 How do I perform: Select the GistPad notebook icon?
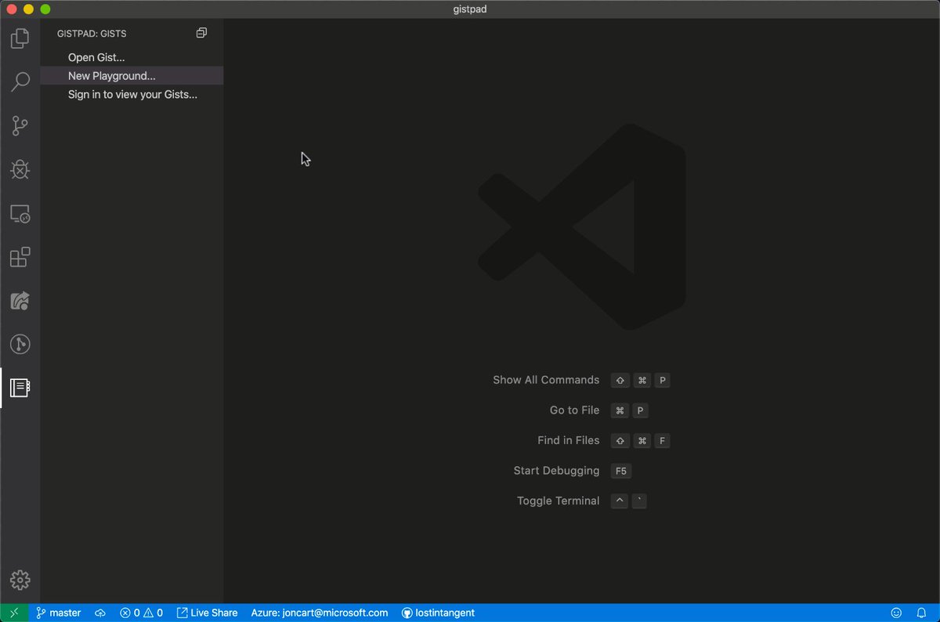20,387
